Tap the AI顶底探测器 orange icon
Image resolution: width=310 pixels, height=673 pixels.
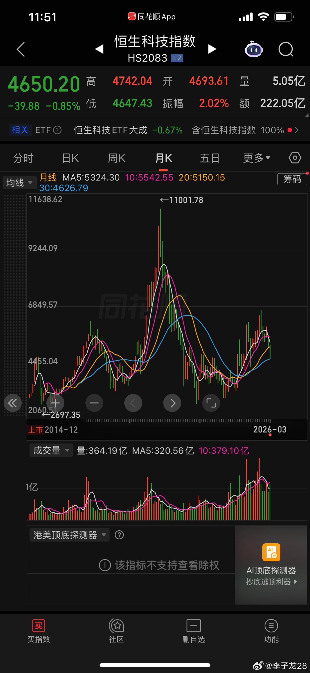[x=271, y=552]
